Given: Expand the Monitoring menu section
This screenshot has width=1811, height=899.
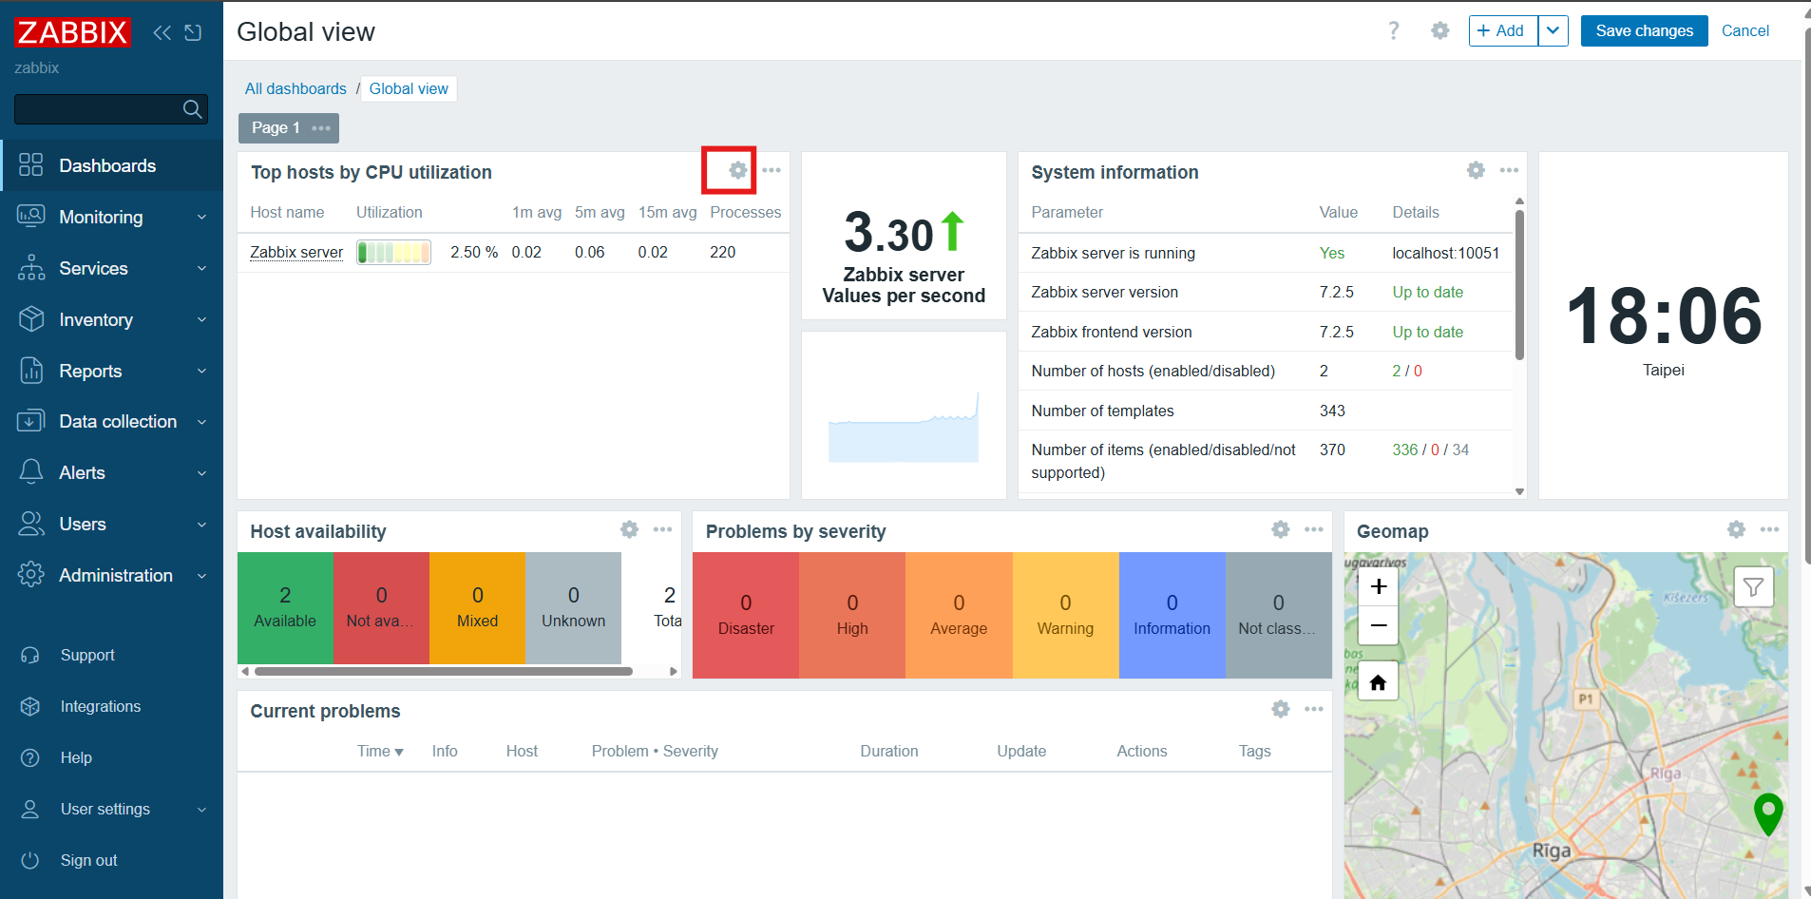Looking at the screenshot, I should 111,217.
